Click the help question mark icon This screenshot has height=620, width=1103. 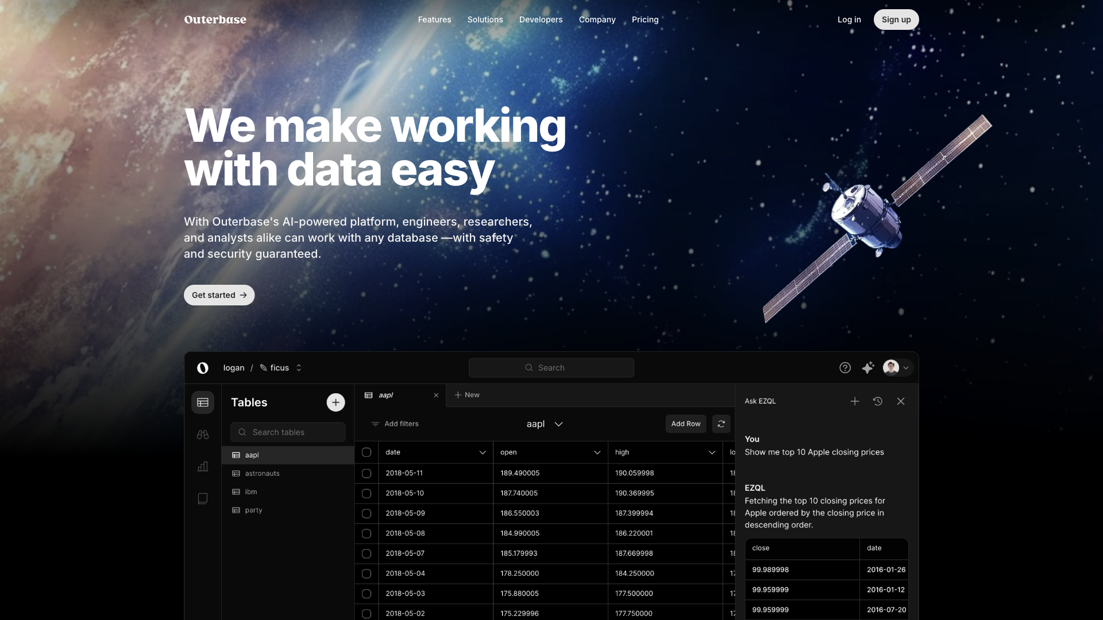click(x=844, y=367)
